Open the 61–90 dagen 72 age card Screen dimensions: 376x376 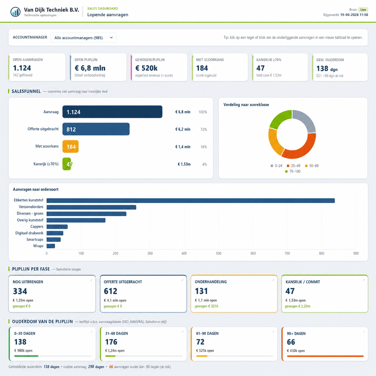click(234, 344)
